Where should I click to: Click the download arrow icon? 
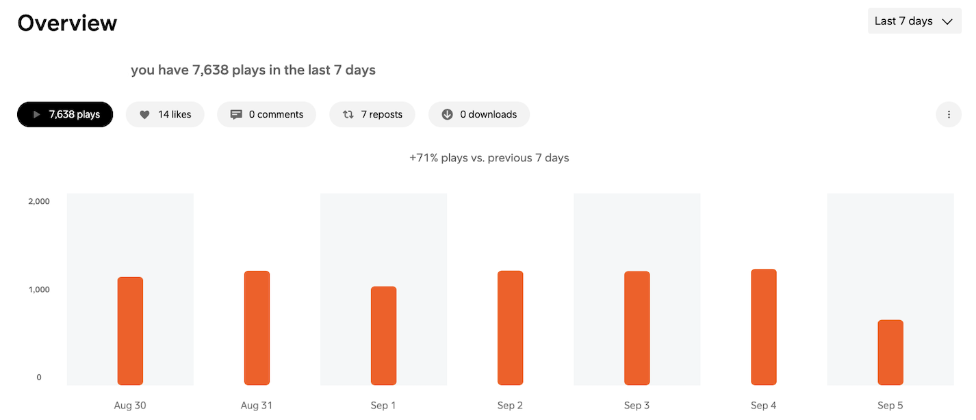click(448, 115)
